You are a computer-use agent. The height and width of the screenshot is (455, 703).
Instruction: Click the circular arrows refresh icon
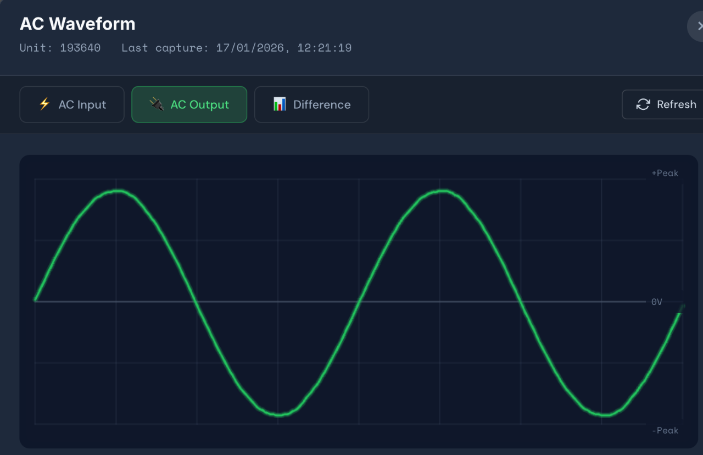(643, 104)
